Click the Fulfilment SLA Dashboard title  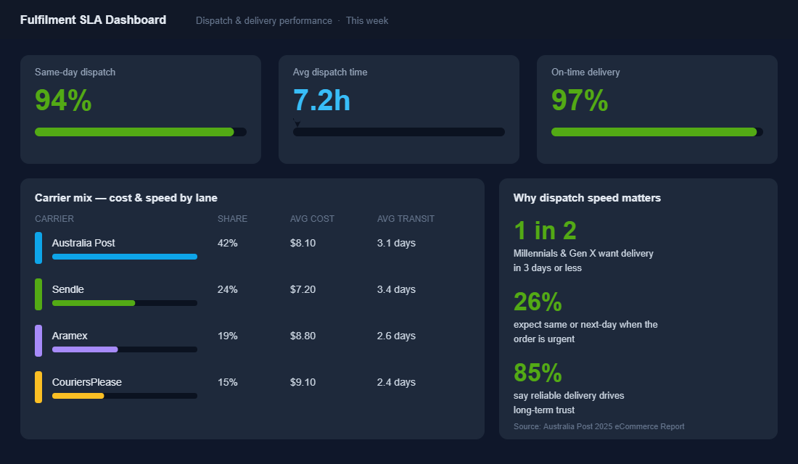[x=93, y=20]
